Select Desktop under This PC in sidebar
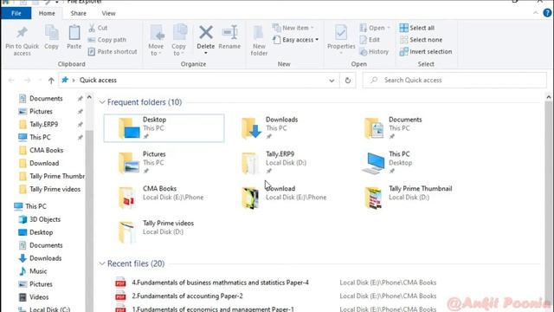This screenshot has width=554, height=312. (42, 232)
